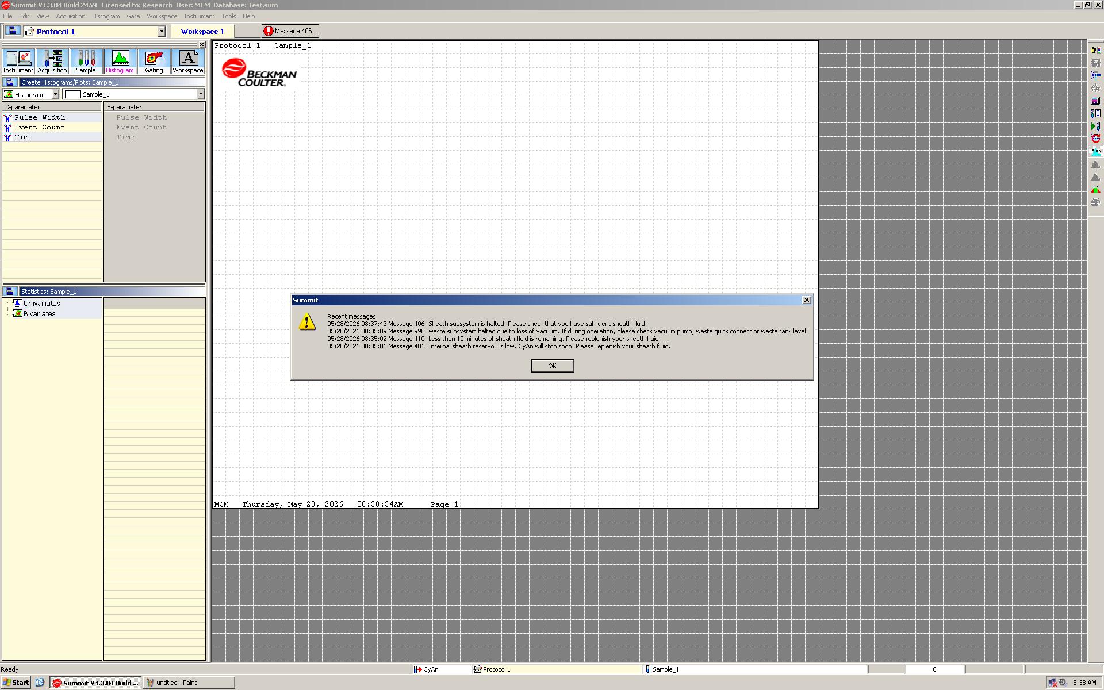The height and width of the screenshot is (690, 1104).
Task: Open the Help menu
Action: [x=249, y=16]
